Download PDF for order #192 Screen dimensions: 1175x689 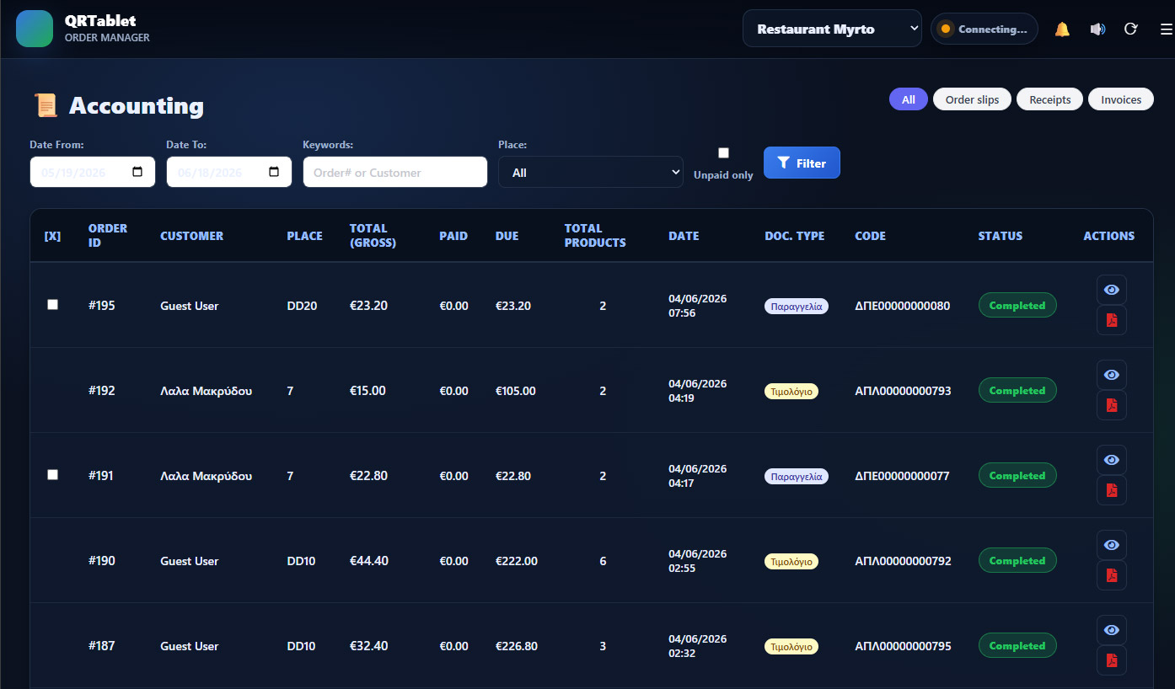pos(1112,405)
